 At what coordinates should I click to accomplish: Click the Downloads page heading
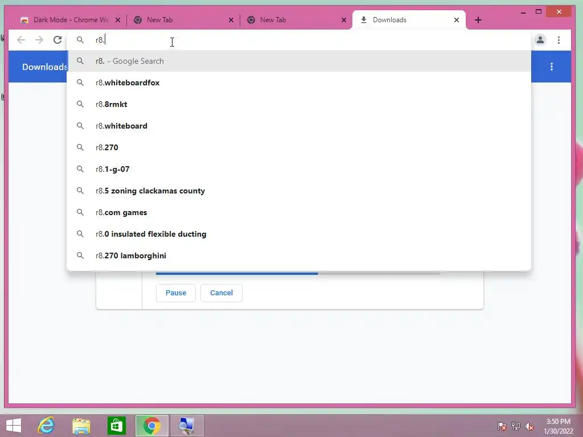coord(44,67)
